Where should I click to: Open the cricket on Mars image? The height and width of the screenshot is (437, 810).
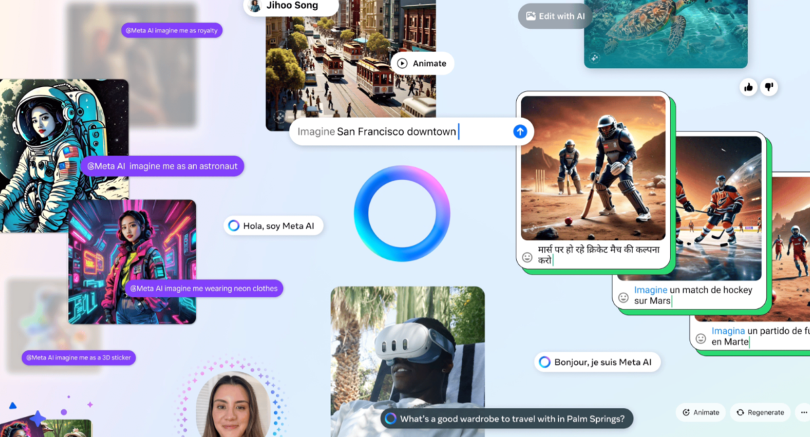point(593,168)
